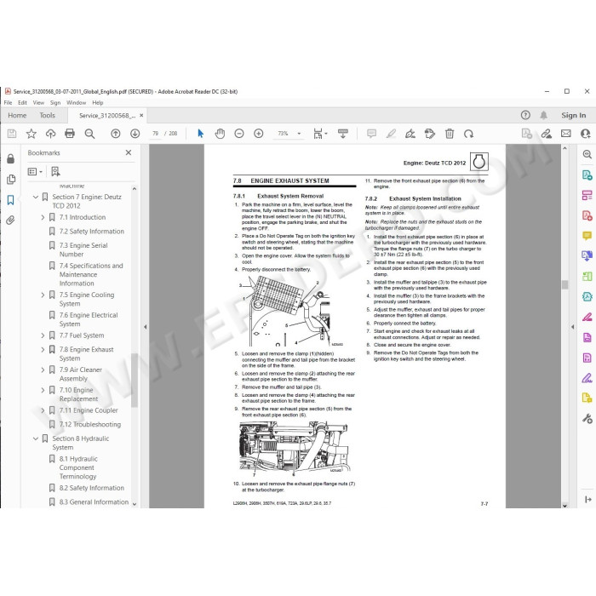596x596 pixels.
Task: Expand 7.8 Engine Exhaust System bookmark
Action: (43, 349)
